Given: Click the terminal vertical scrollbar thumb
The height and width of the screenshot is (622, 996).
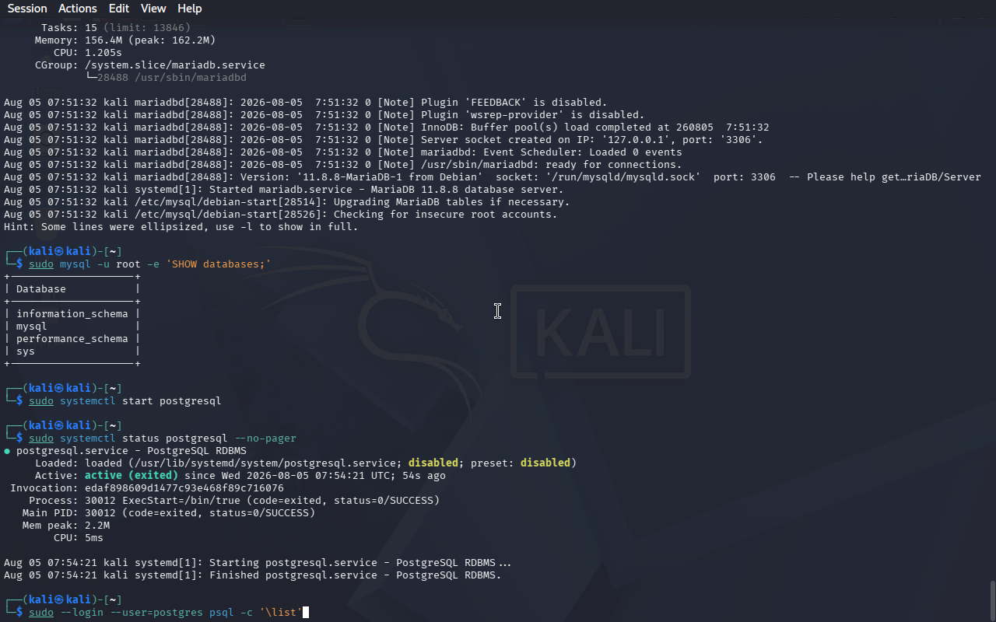Looking at the screenshot, I should click(992, 599).
